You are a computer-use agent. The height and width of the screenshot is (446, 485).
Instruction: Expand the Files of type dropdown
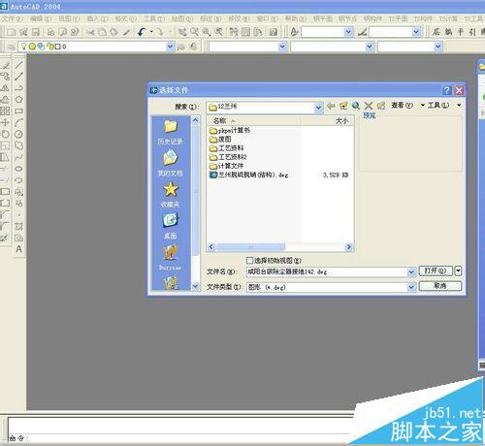tap(411, 287)
